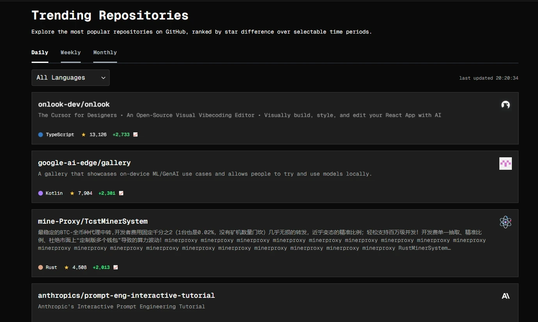Click the last updated 20:20:34 timestamp
The image size is (538, 322).
(x=489, y=78)
